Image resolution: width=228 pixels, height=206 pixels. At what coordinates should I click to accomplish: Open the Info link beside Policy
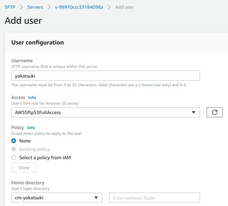pos(31,127)
